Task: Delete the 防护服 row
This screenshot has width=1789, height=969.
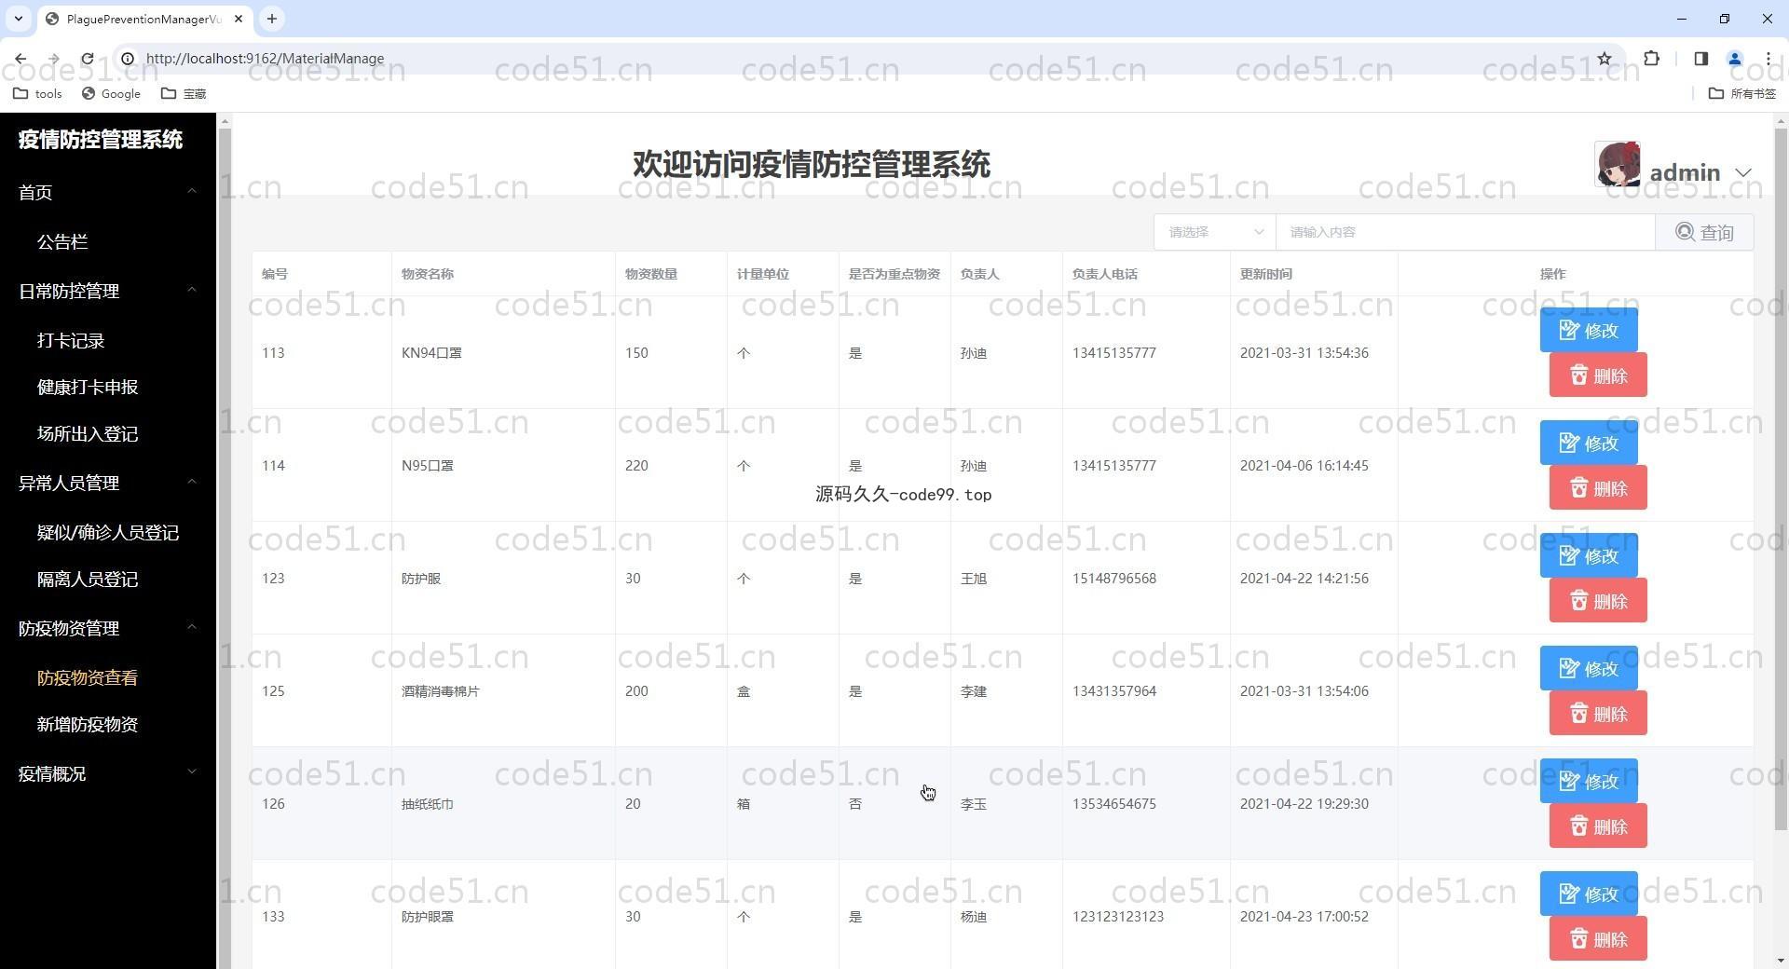Action: (x=1598, y=601)
